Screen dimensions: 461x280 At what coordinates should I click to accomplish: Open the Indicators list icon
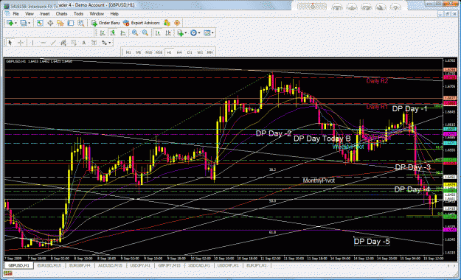[x=180, y=33]
